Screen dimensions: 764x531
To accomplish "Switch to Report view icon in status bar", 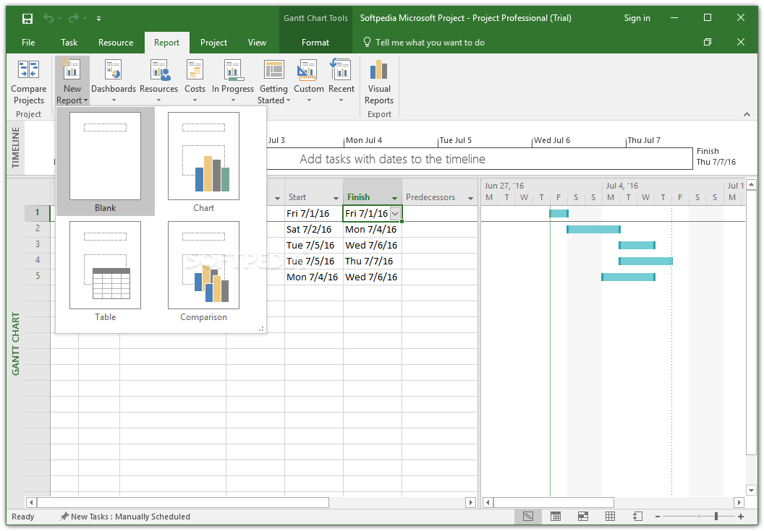I will pyautogui.click(x=637, y=517).
